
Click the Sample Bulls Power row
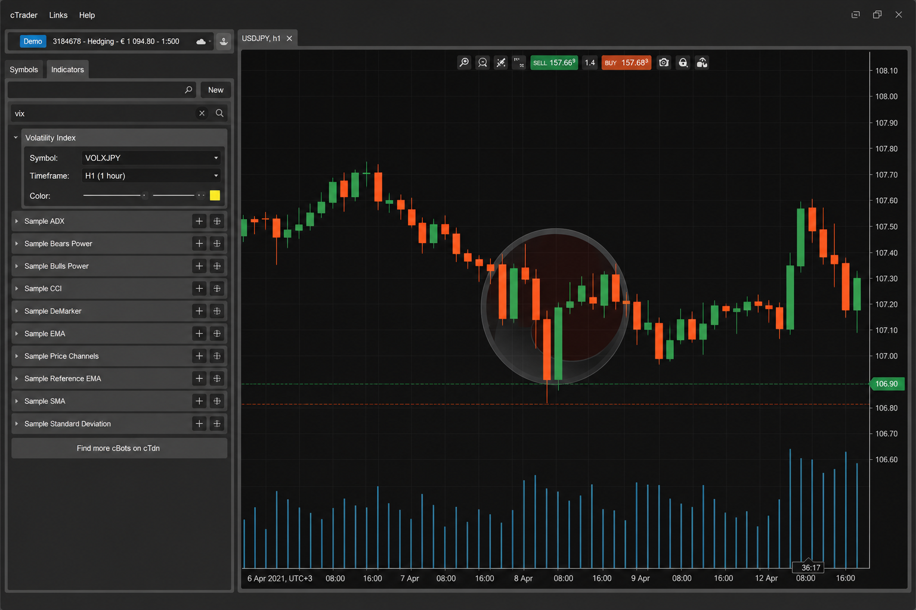tap(119, 266)
